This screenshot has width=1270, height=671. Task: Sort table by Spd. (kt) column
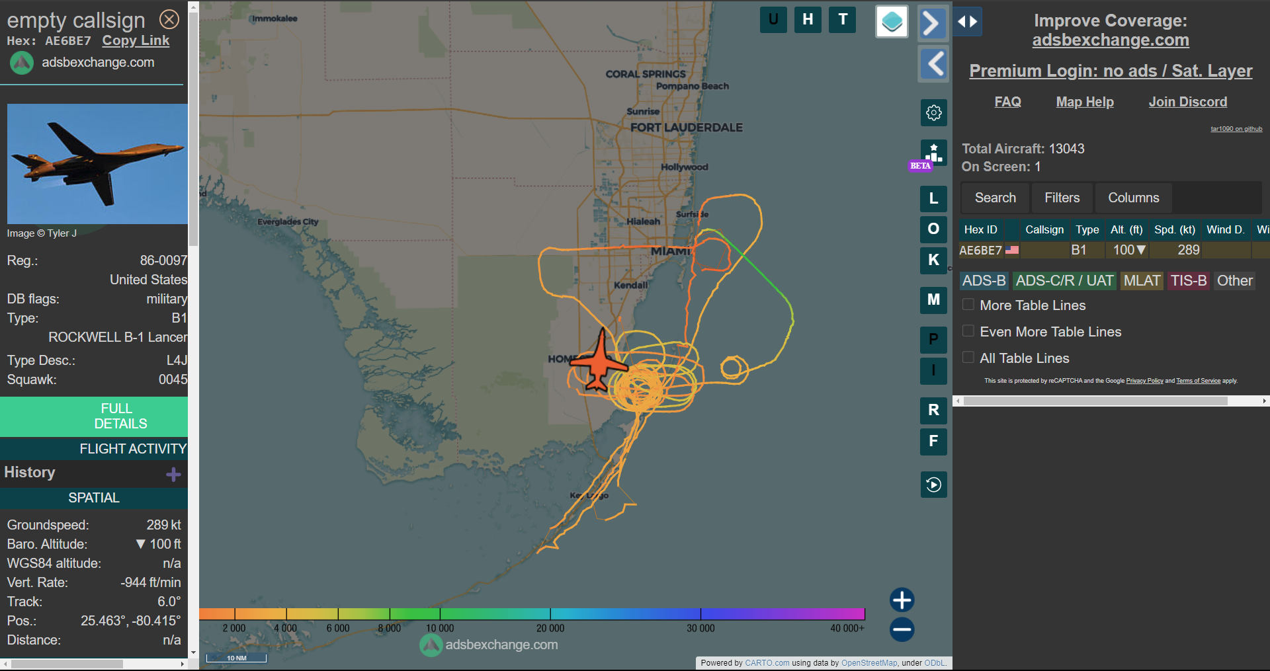pos(1175,229)
